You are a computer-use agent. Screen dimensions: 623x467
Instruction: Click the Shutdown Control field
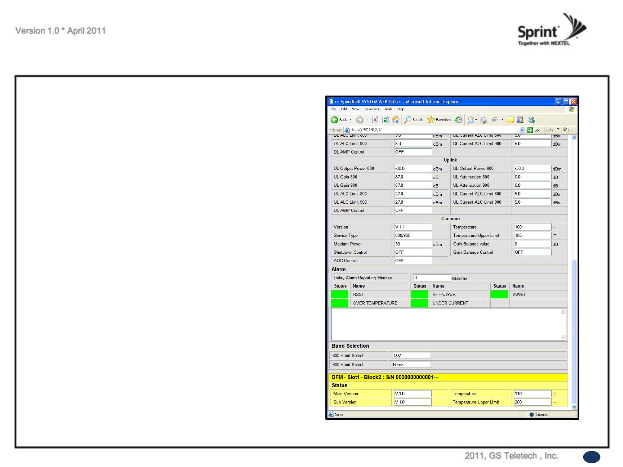click(x=413, y=252)
